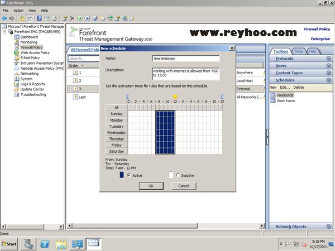Open the Windows Start menu
This screenshot has width=335, height=251.
click(9, 244)
